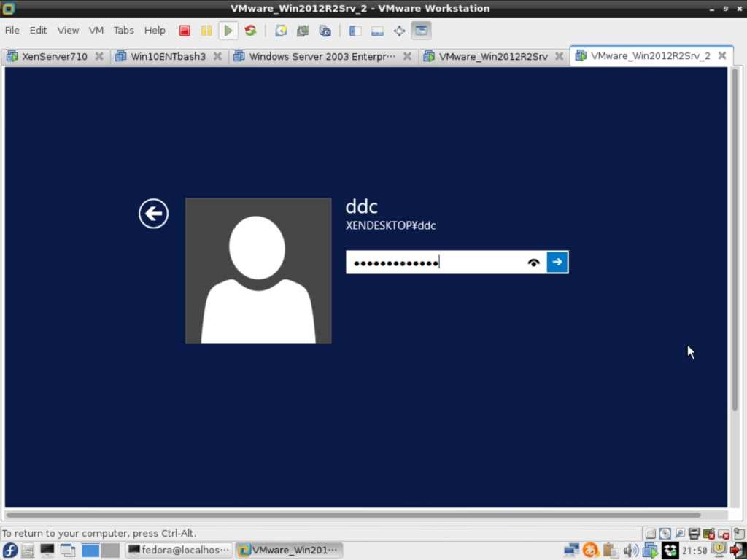Click the CD/DVD drive status icon
Screen dimensions: 747x560
pos(665,534)
